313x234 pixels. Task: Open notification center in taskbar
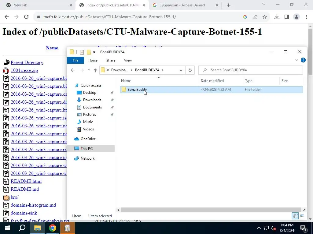[303, 228]
